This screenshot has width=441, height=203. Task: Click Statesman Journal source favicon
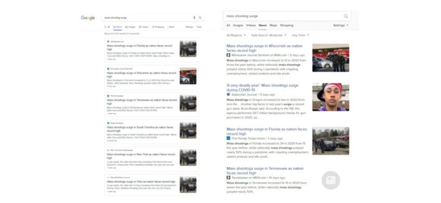[x=228, y=95]
